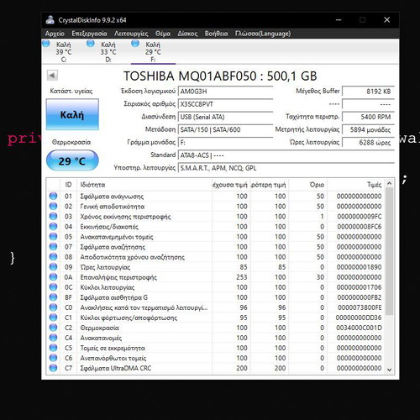The height and width of the screenshot is (420, 420).
Task: Open the Δίσκος menu
Action: pyautogui.click(x=187, y=34)
